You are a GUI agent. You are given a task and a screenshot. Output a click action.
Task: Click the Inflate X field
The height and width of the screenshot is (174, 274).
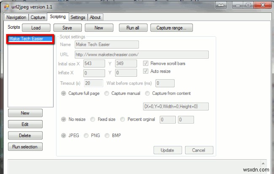[x=94, y=73]
